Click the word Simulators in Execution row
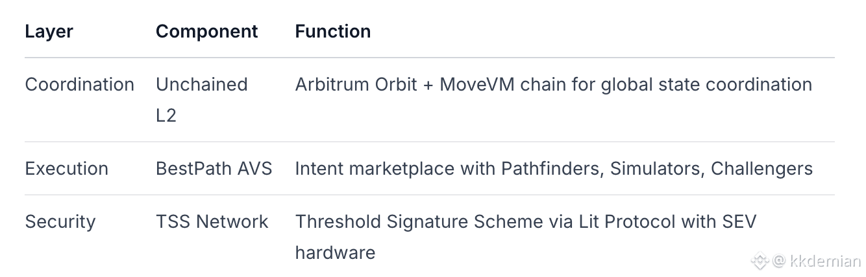Viewport: 866px width, 277px height. pyautogui.click(x=657, y=168)
